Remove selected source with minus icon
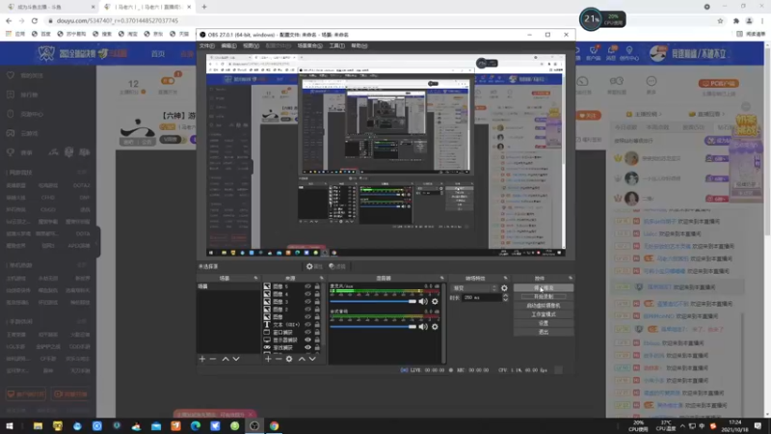 click(279, 359)
